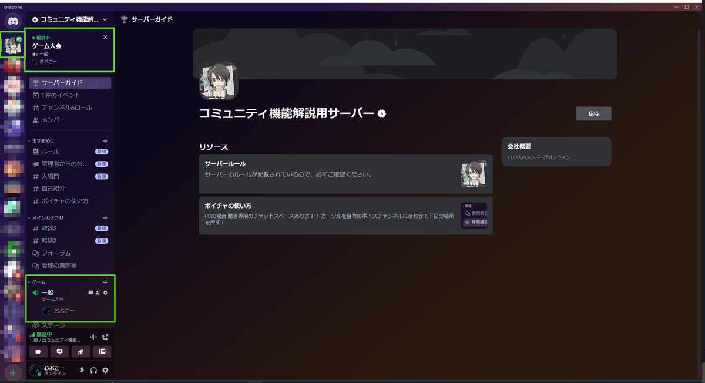Click 配信中 live status in popup

pyautogui.click(x=40, y=38)
